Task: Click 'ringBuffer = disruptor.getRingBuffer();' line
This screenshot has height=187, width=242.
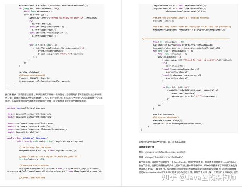Action: coord(189,30)
